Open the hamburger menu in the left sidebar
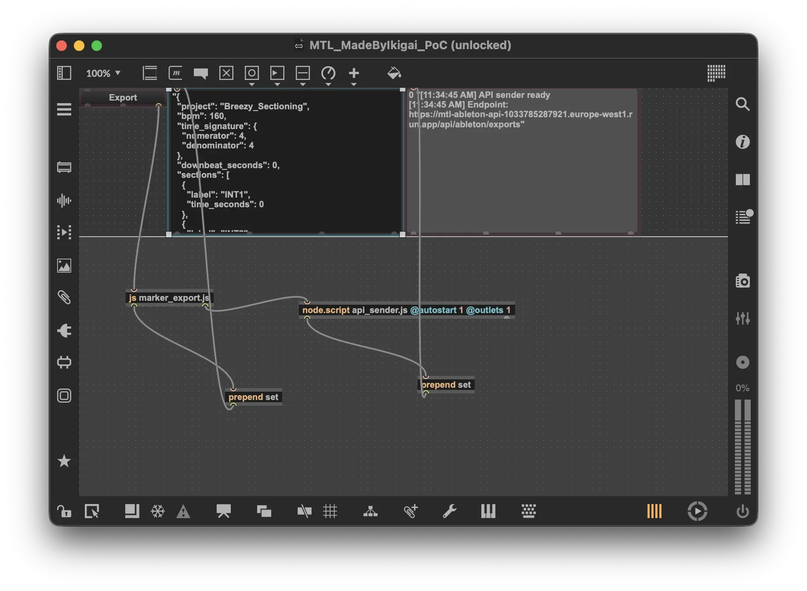This screenshot has width=807, height=591. point(64,109)
